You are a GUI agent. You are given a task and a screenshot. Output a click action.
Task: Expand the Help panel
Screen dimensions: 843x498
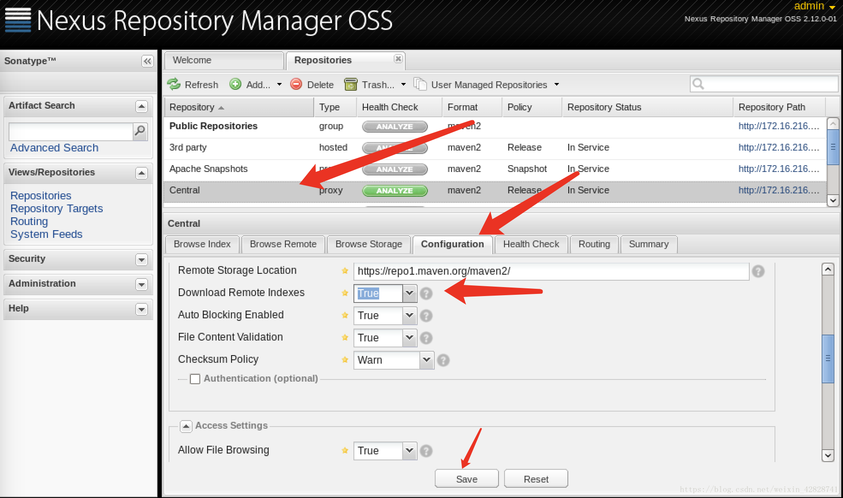pyautogui.click(x=142, y=309)
